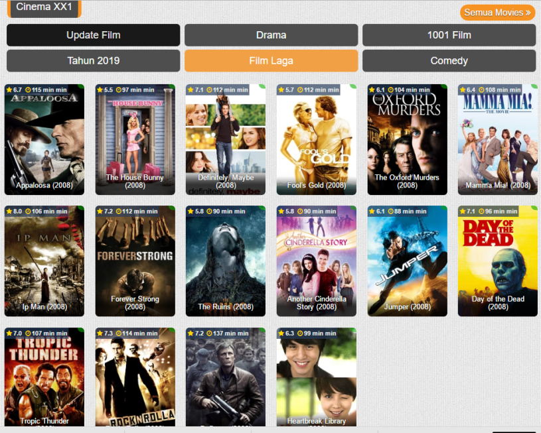Choose the Tahun 2019 tab
The width and height of the screenshot is (541, 433).
tap(94, 60)
